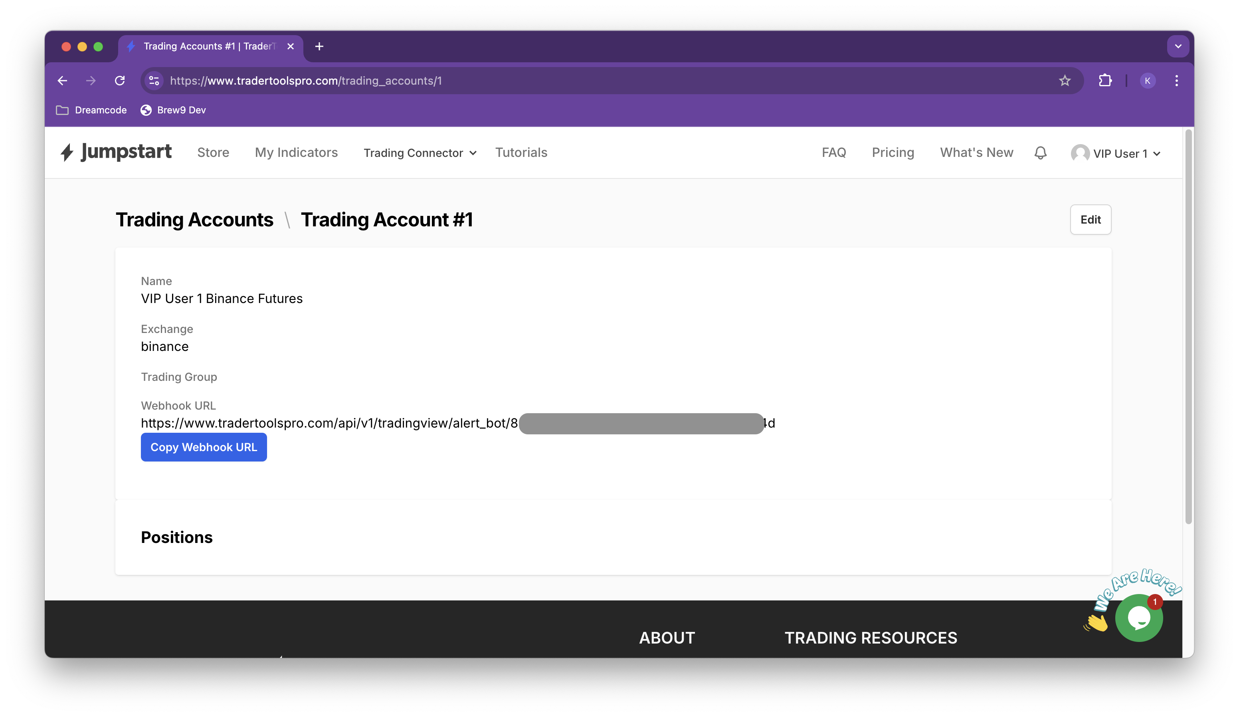Open the Dreamcode bookmarks folder
1239x717 pixels.
[91, 110]
